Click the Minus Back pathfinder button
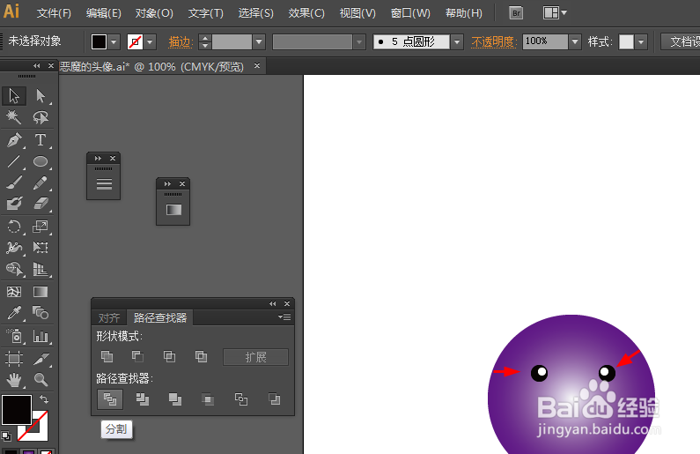The height and width of the screenshot is (454, 700). pyautogui.click(x=274, y=399)
